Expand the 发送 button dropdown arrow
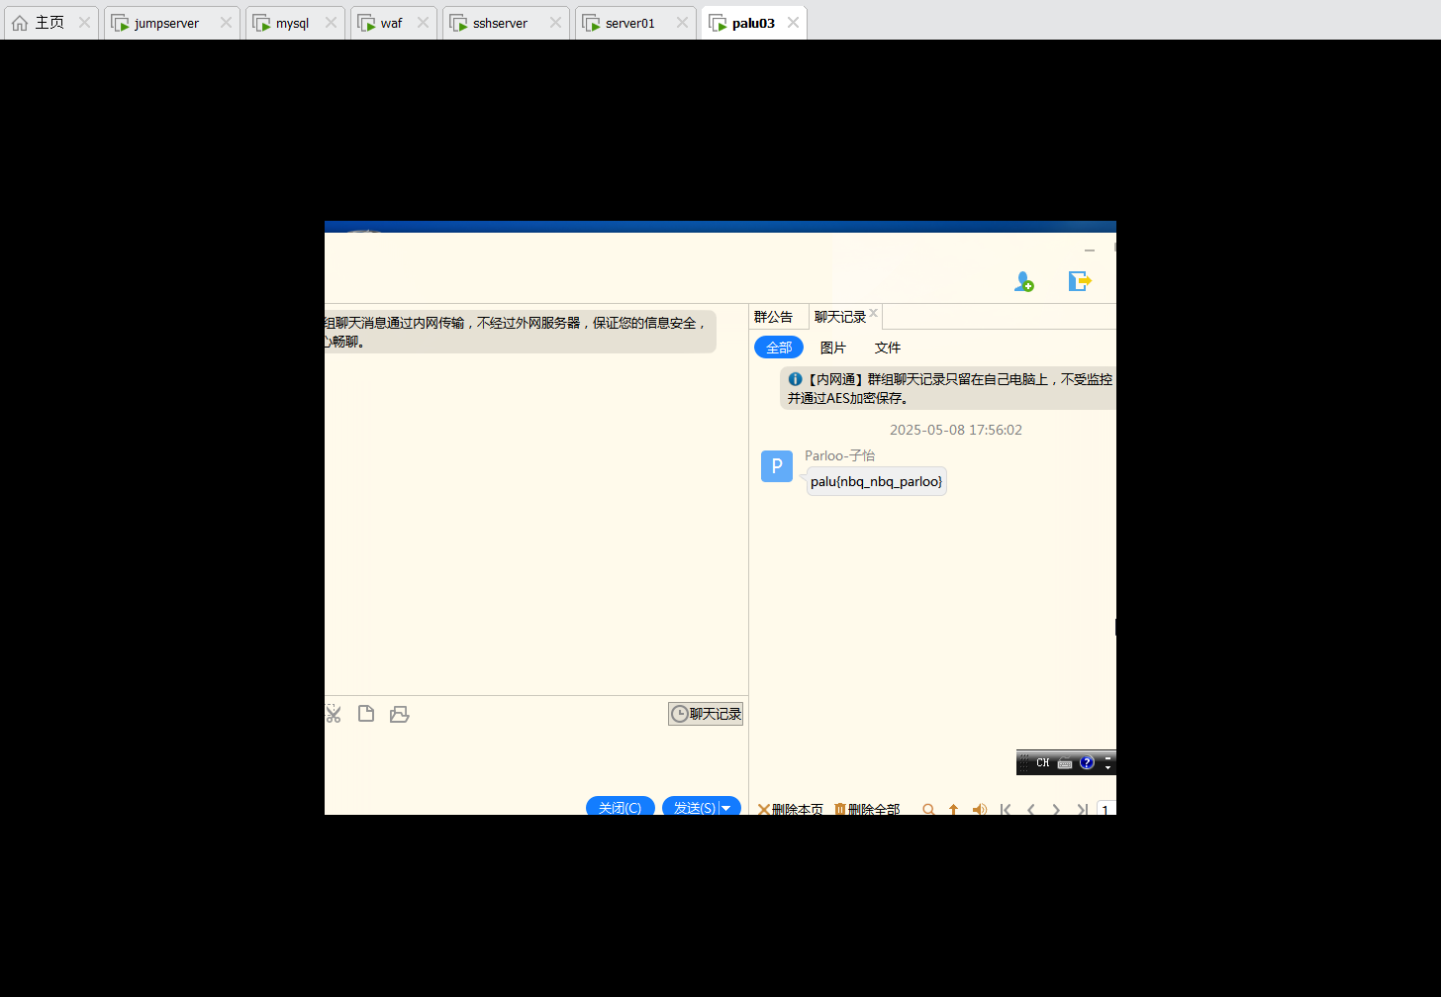Image resolution: width=1441 pixels, height=997 pixels. point(727,808)
